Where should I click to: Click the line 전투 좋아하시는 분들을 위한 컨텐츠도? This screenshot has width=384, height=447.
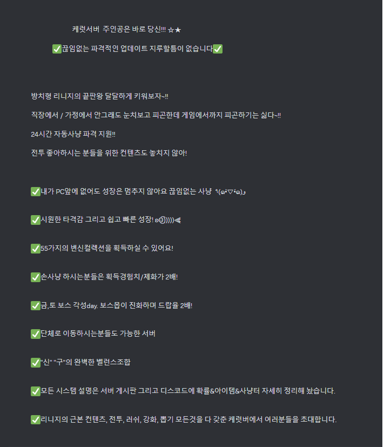point(109,153)
